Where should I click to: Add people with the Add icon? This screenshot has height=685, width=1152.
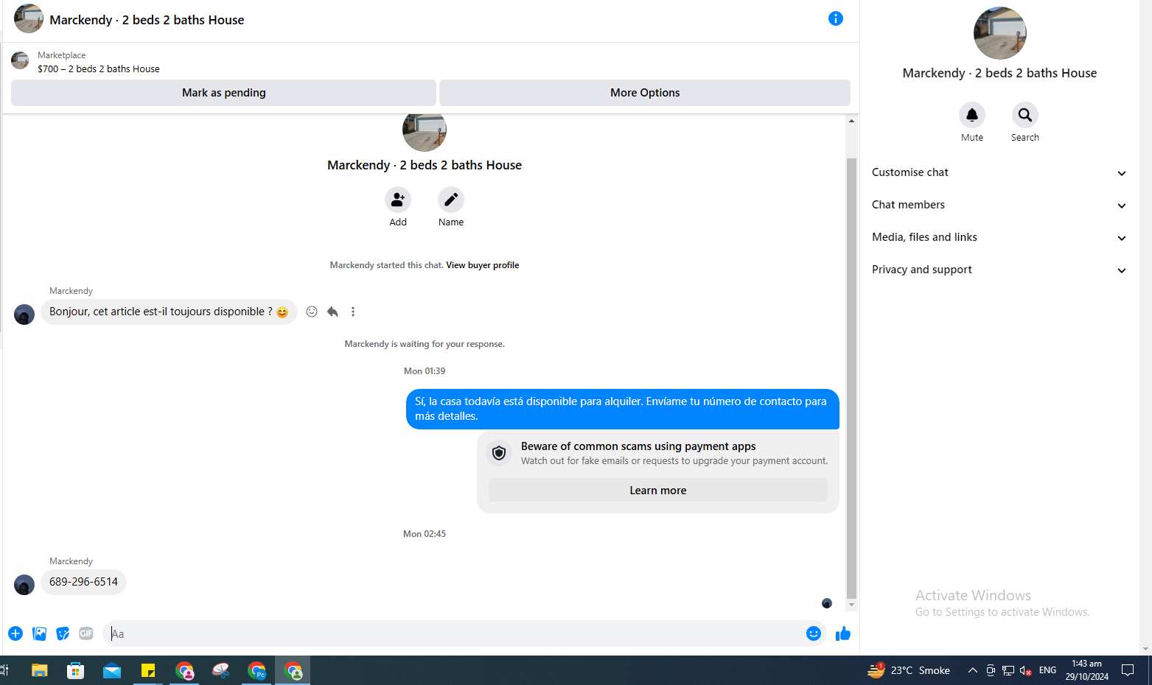point(398,200)
